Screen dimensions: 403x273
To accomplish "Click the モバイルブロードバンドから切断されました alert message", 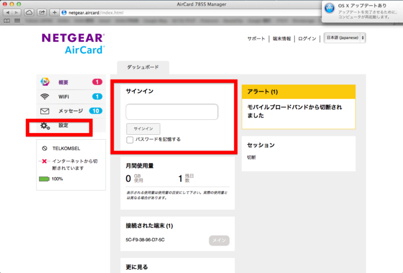I will (294, 111).
